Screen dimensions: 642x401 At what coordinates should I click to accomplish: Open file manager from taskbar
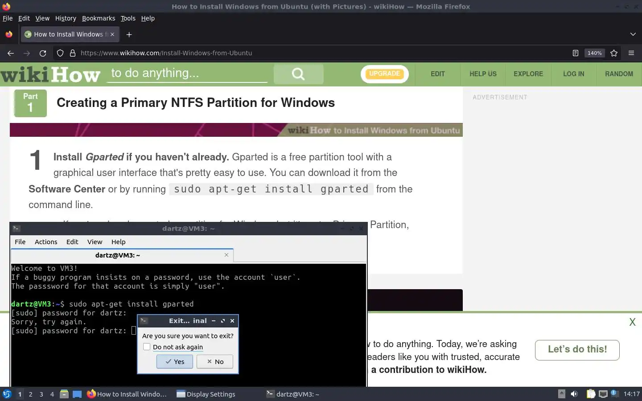[64, 394]
